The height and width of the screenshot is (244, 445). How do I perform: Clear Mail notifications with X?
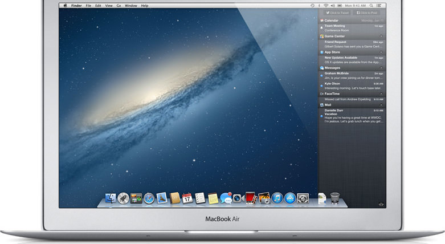coord(381,105)
